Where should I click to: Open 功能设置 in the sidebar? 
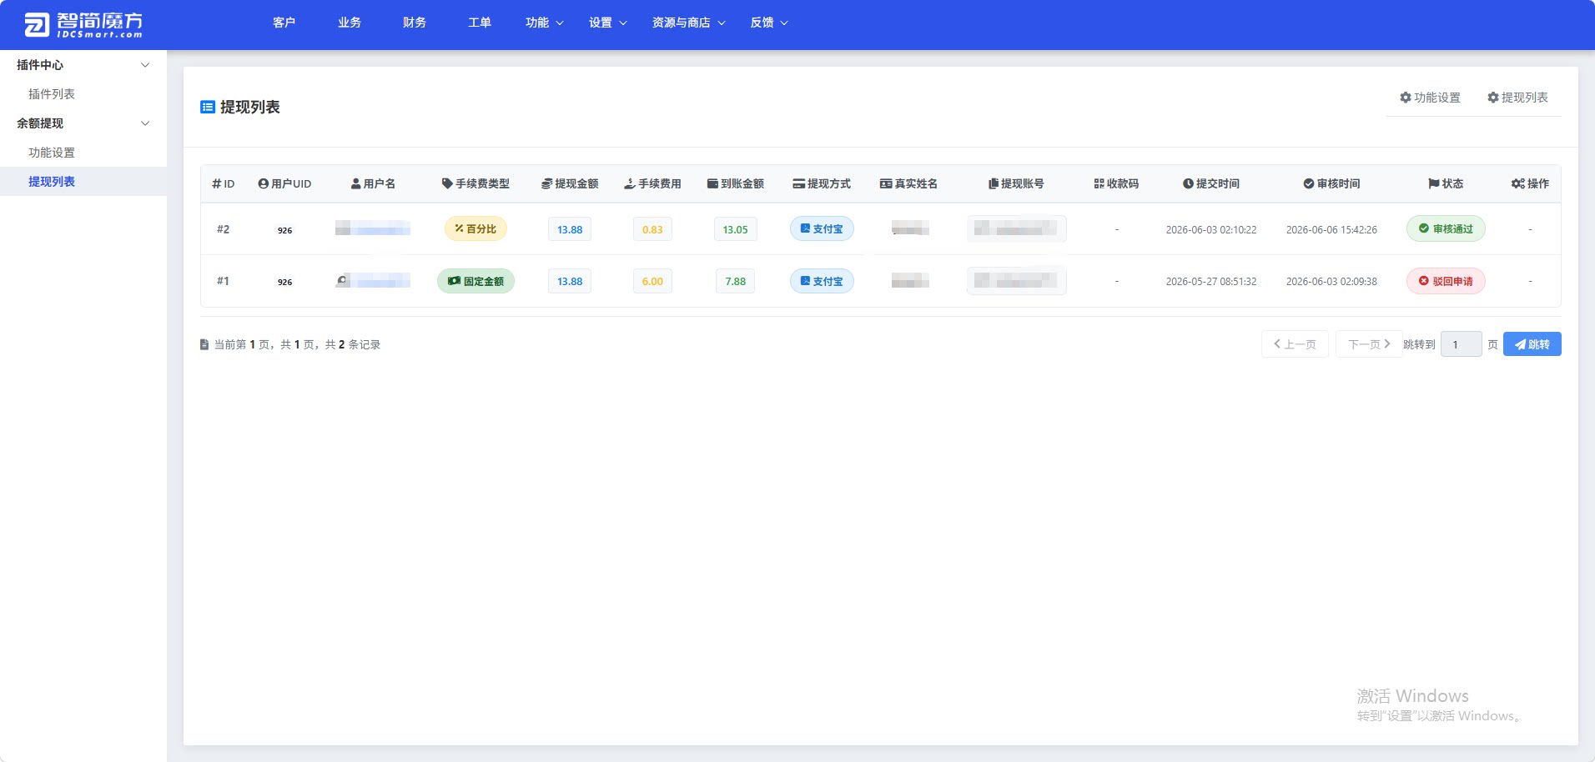[x=52, y=153]
